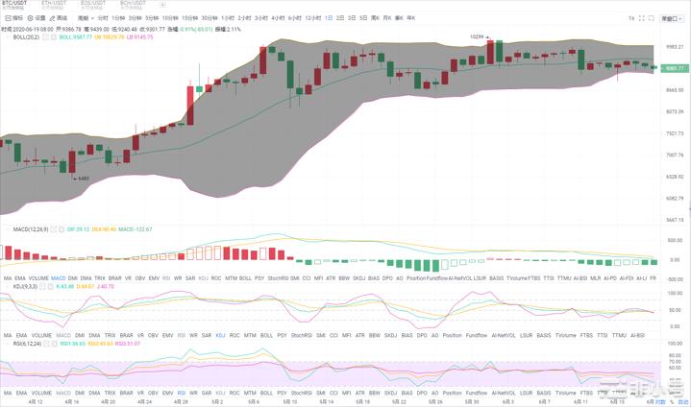Select the 分时 timeframe
This screenshot has width=691, height=407.
coord(103,18)
